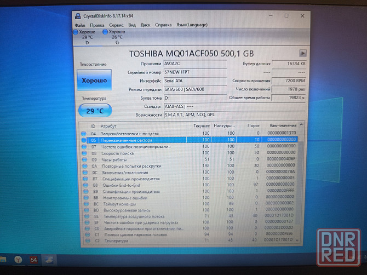Select row Переназначенные сектора
The height and width of the screenshot is (275, 367).
tap(190, 140)
